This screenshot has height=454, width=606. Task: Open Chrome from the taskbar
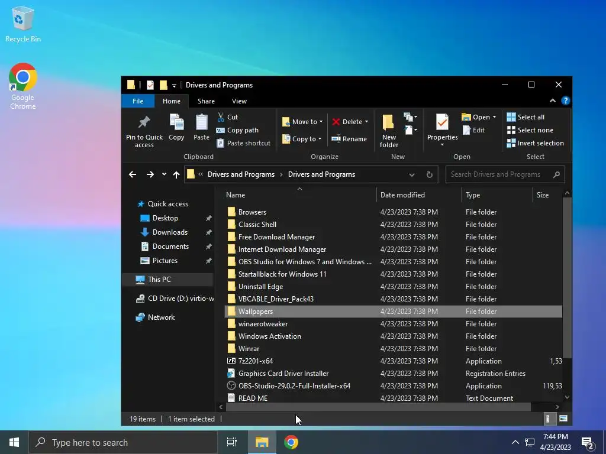tap(291, 442)
